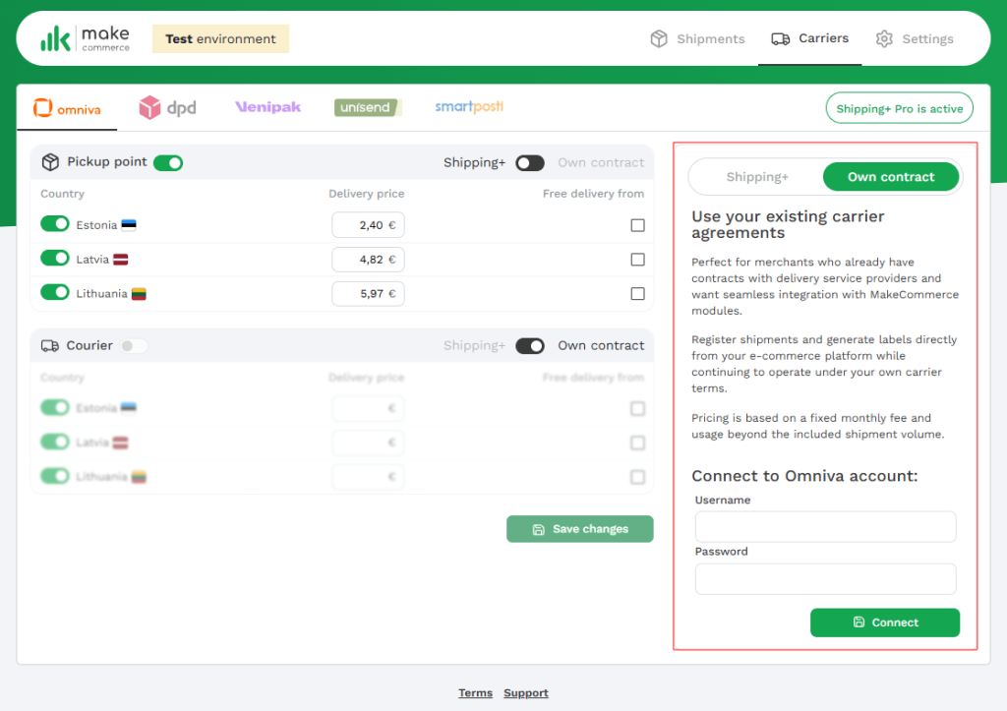Disable the Pickup point toggle

[x=168, y=162]
